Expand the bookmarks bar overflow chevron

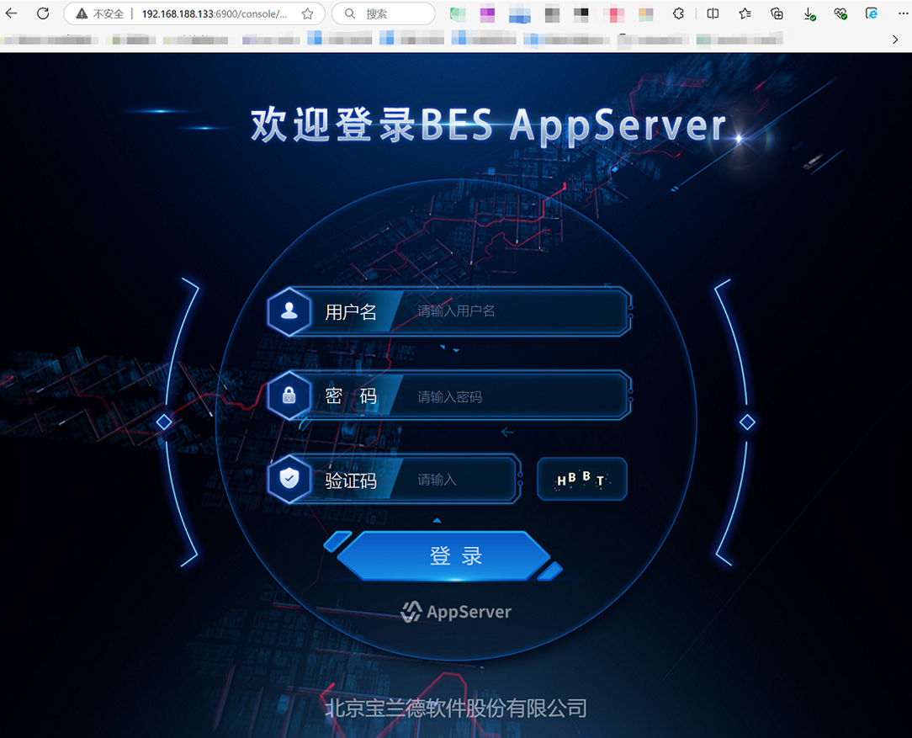895,40
